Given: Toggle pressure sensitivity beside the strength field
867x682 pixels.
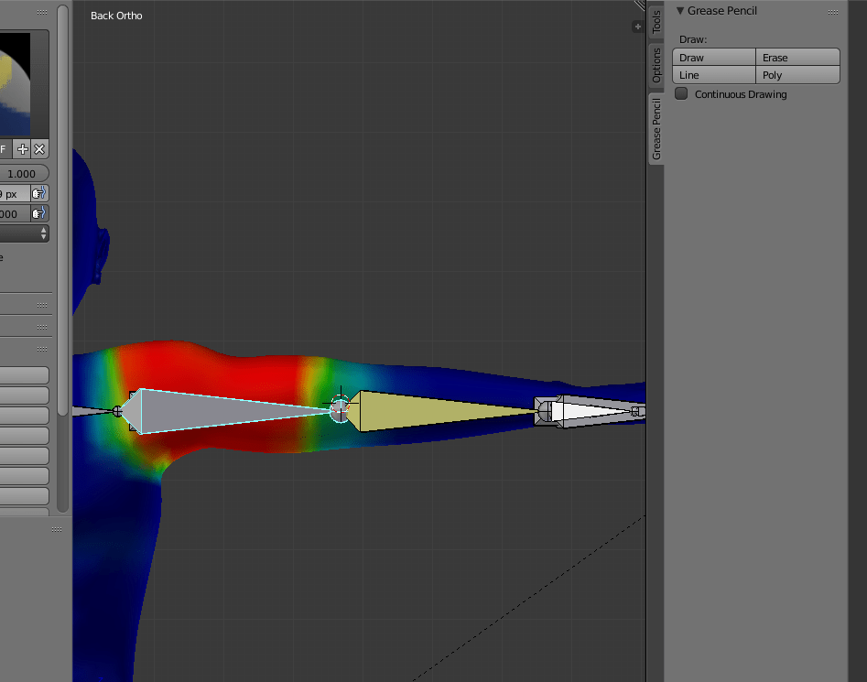Looking at the screenshot, I should [38, 213].
